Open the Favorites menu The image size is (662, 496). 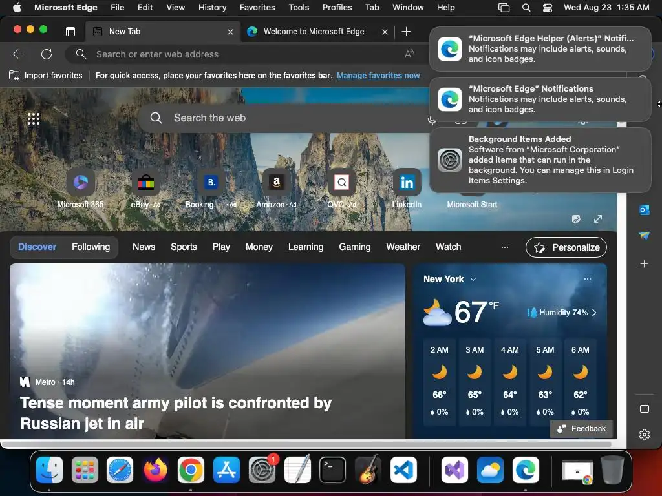pyautogui.click(x=257, y=8)
